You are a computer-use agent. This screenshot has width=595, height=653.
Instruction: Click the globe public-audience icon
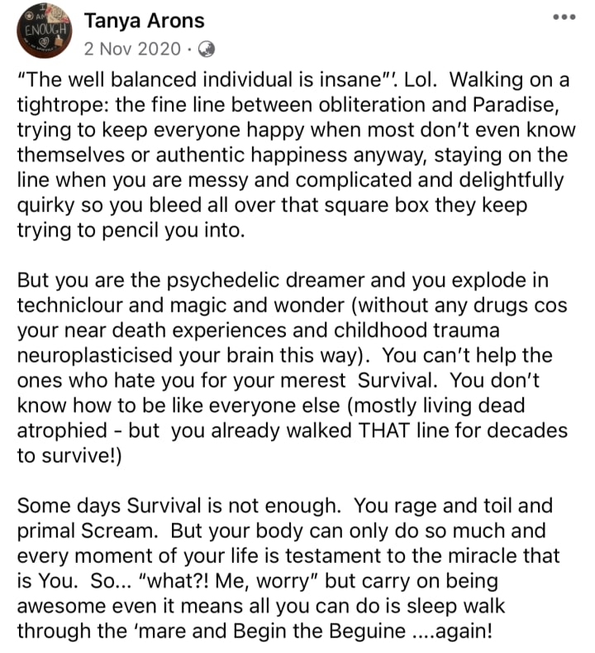207,49
